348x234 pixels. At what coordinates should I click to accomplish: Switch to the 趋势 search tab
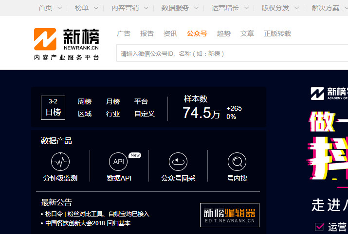point(224,33)
